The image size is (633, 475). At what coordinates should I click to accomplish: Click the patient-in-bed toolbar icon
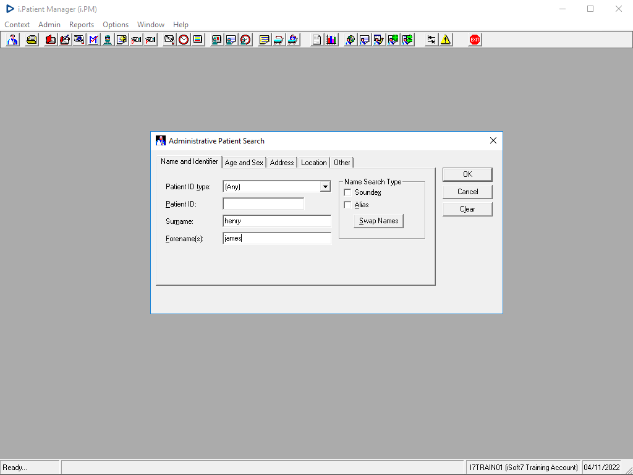292,40
